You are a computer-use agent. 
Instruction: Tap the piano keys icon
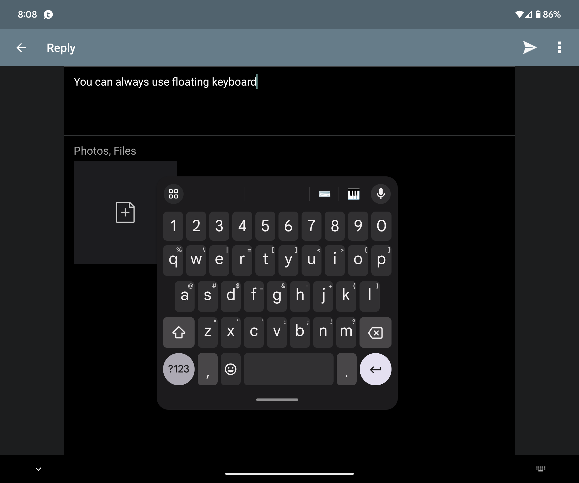(353, 194)
